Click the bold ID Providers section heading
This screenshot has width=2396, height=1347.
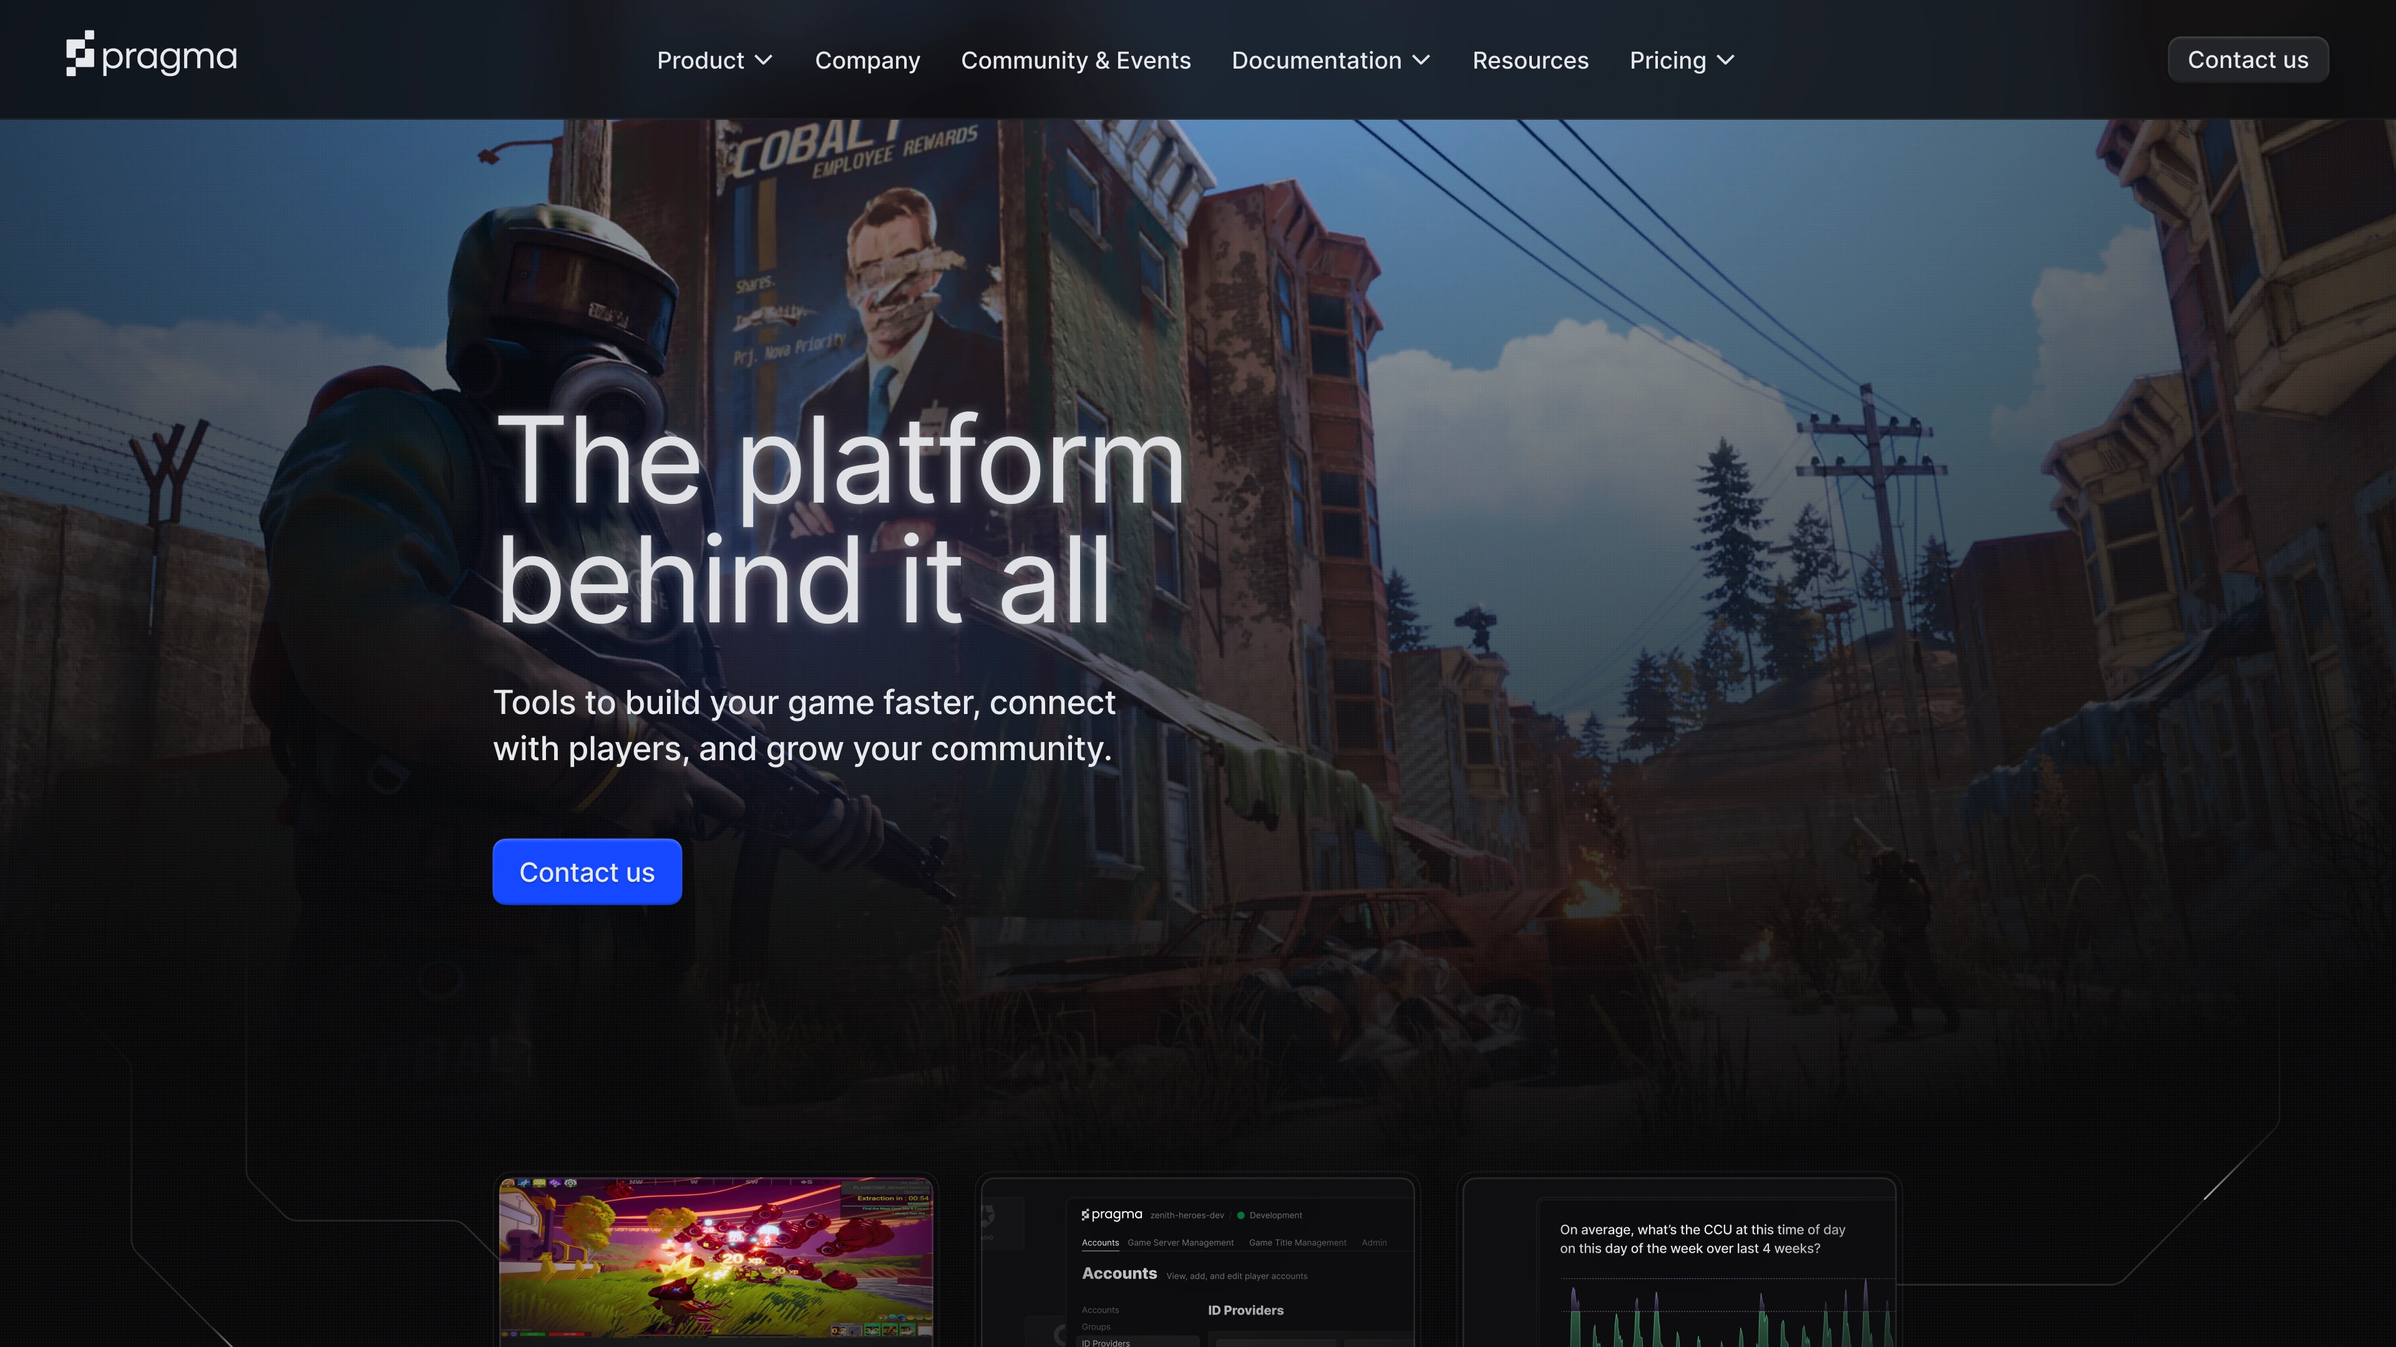coord(1245,1310)
